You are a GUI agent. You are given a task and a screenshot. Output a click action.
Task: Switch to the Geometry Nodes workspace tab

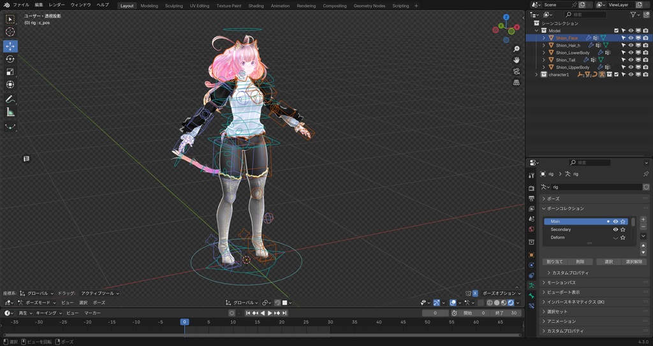pyautogui.click(x=369, y=6)
